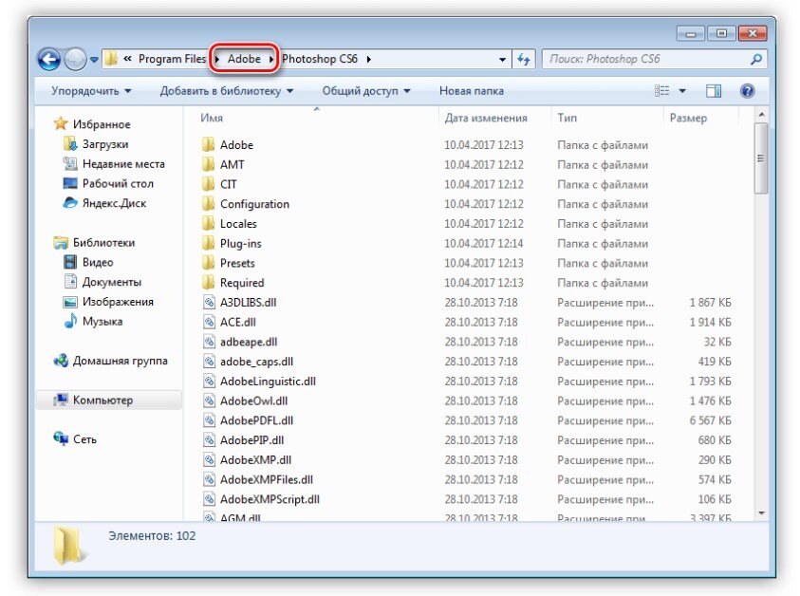
Task: Click the CIT folder icon
Action: [x=208, y=184]
